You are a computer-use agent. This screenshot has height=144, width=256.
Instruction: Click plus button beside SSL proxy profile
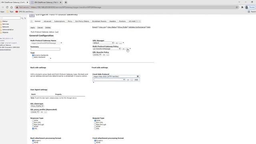pyautogui.click(x=42, y=112)
